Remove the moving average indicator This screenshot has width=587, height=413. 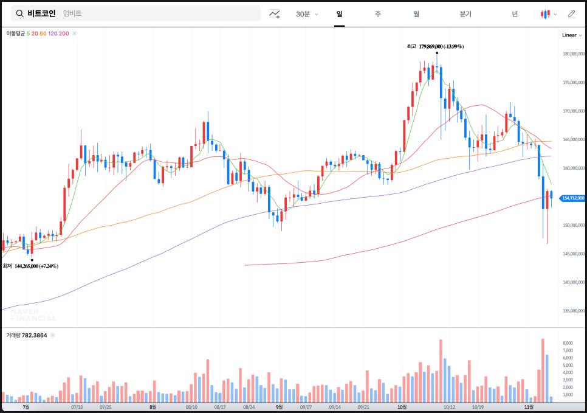pos(74,33)
